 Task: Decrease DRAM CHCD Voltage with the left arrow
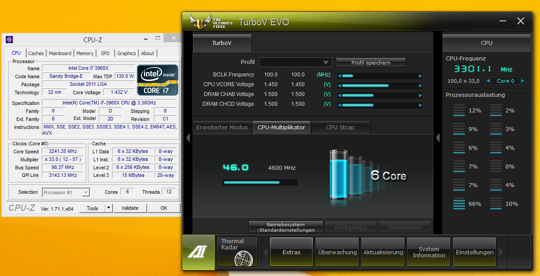click(x=340, y=105)
